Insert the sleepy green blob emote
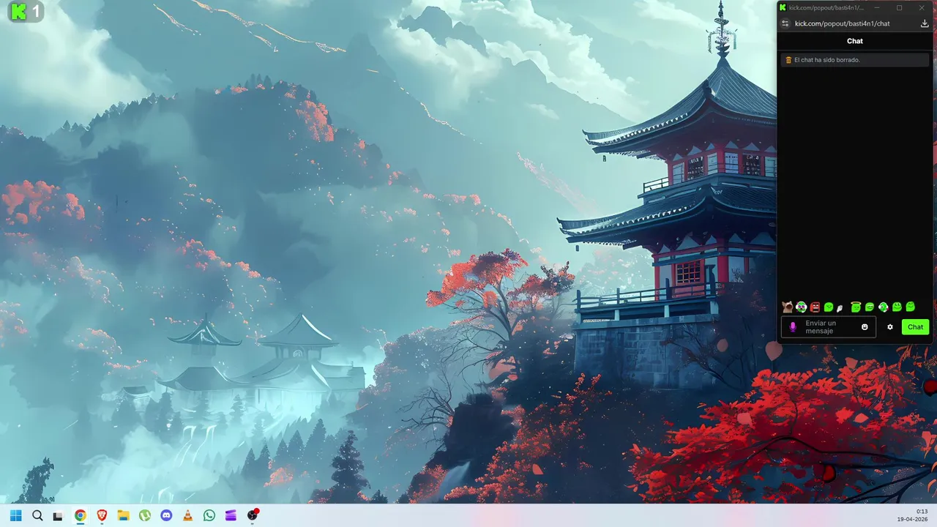The image size is (937, 527). 829,307
